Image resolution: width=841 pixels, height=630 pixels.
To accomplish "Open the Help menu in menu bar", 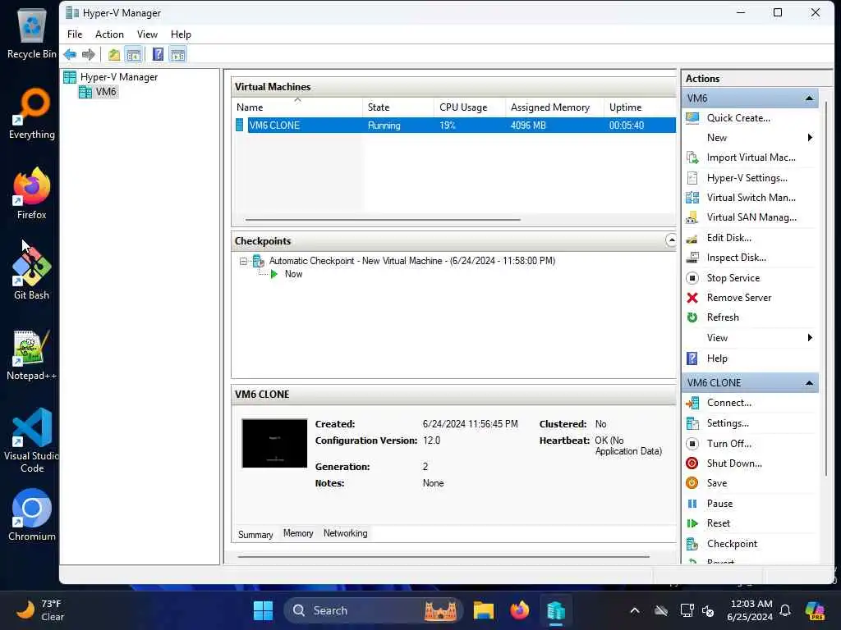I will point(181,34).
